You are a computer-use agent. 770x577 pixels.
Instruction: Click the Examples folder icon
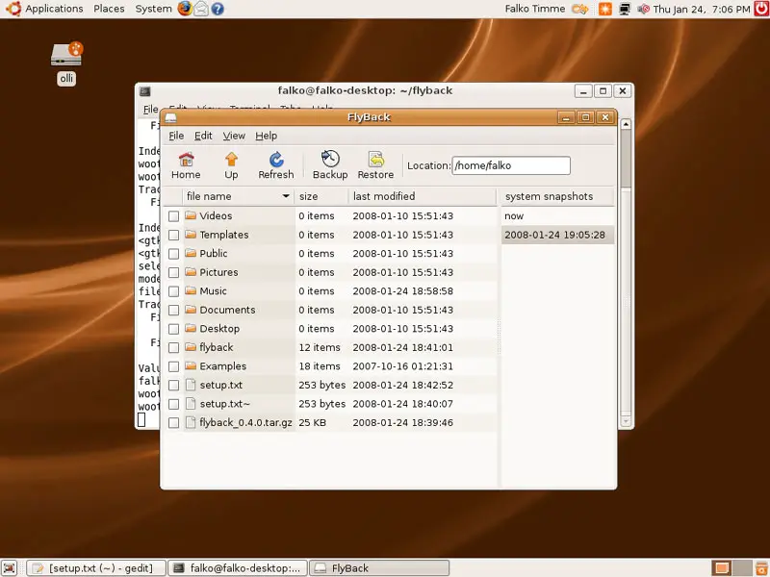[x=191, y=366]
